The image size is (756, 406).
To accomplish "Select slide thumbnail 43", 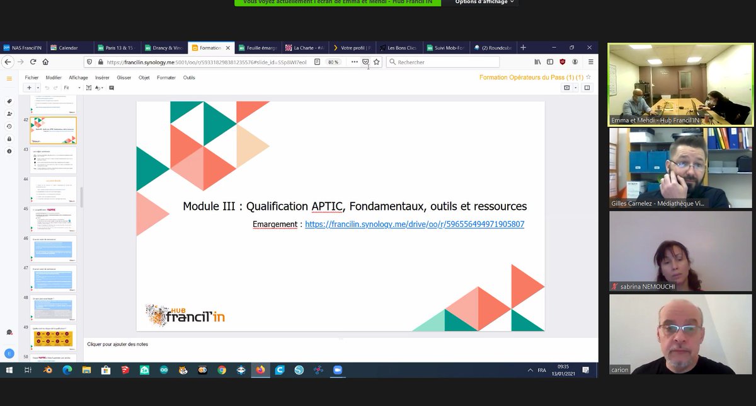I will point(54,160).
